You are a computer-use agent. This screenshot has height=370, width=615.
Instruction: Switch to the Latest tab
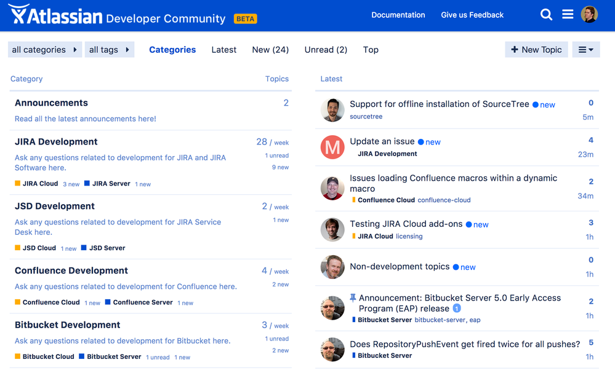[x=224, y=50]
